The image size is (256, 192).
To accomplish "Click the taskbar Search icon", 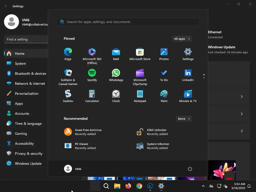I will click(106, 186).
